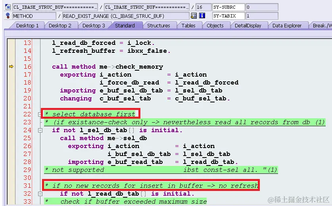This screenshot has width=332, height=206.
Task: Click line number 31 in the margin
Action: 27,186
